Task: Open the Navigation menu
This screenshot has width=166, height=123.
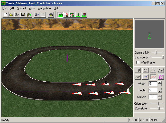Action: (44, 8)
